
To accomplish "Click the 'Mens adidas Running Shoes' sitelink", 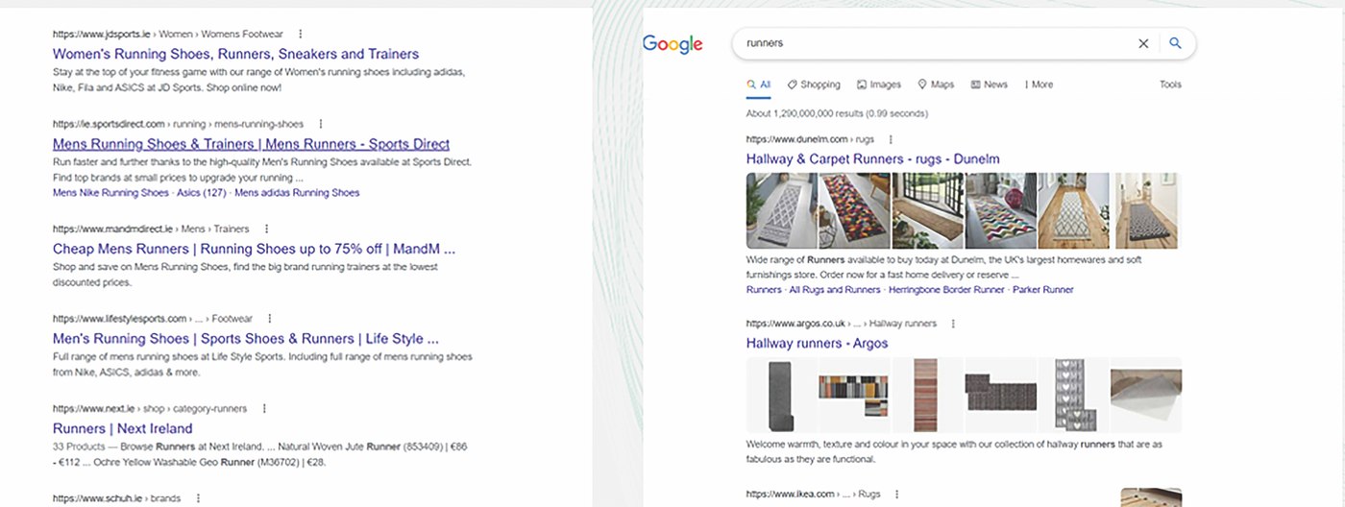I will [x=297, y=192].
